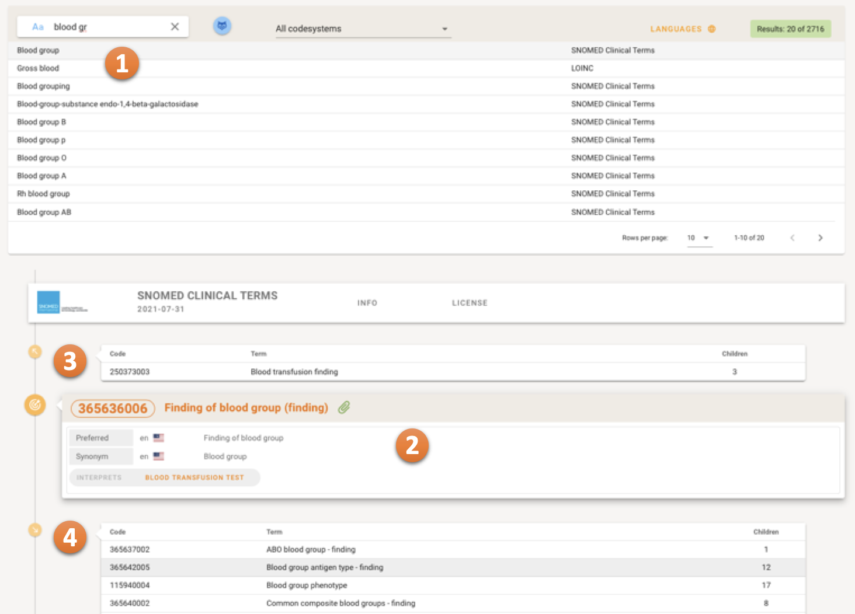Clear the search field with the X icon
Viewport: 855px width, 614px height.
click(175, 27)
